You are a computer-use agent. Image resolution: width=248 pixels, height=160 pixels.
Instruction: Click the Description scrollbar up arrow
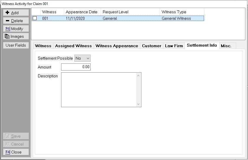pos(138,75)
